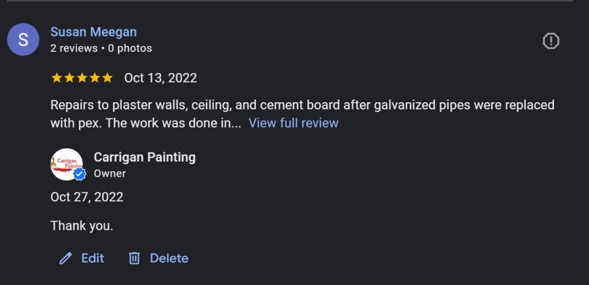Click Susan Meegan's round S avatar

pyautogui.click(x=23, y=40)
